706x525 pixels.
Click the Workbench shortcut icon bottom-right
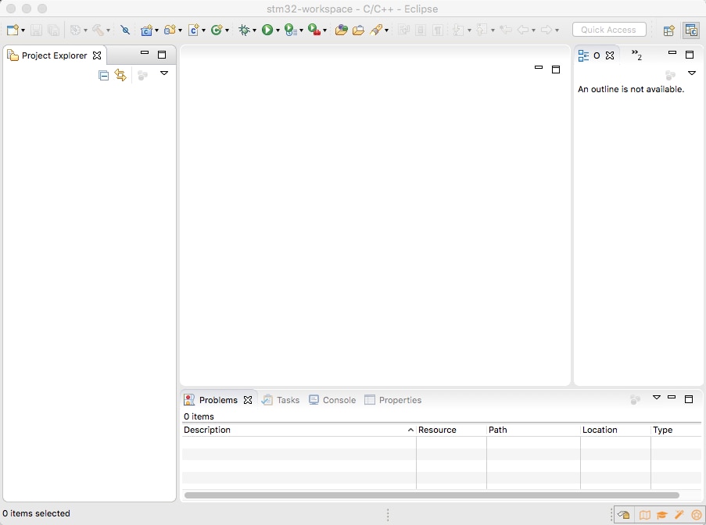623,514
